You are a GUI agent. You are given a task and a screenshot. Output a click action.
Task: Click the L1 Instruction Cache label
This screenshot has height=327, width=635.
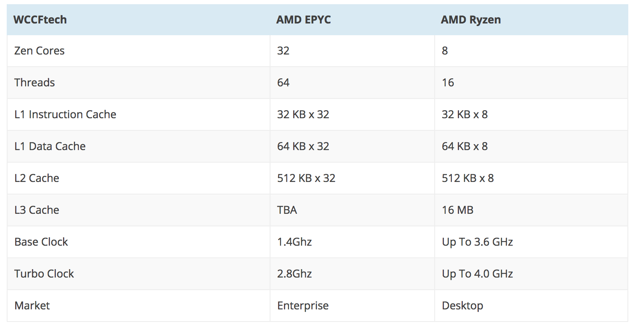[65, 114]
